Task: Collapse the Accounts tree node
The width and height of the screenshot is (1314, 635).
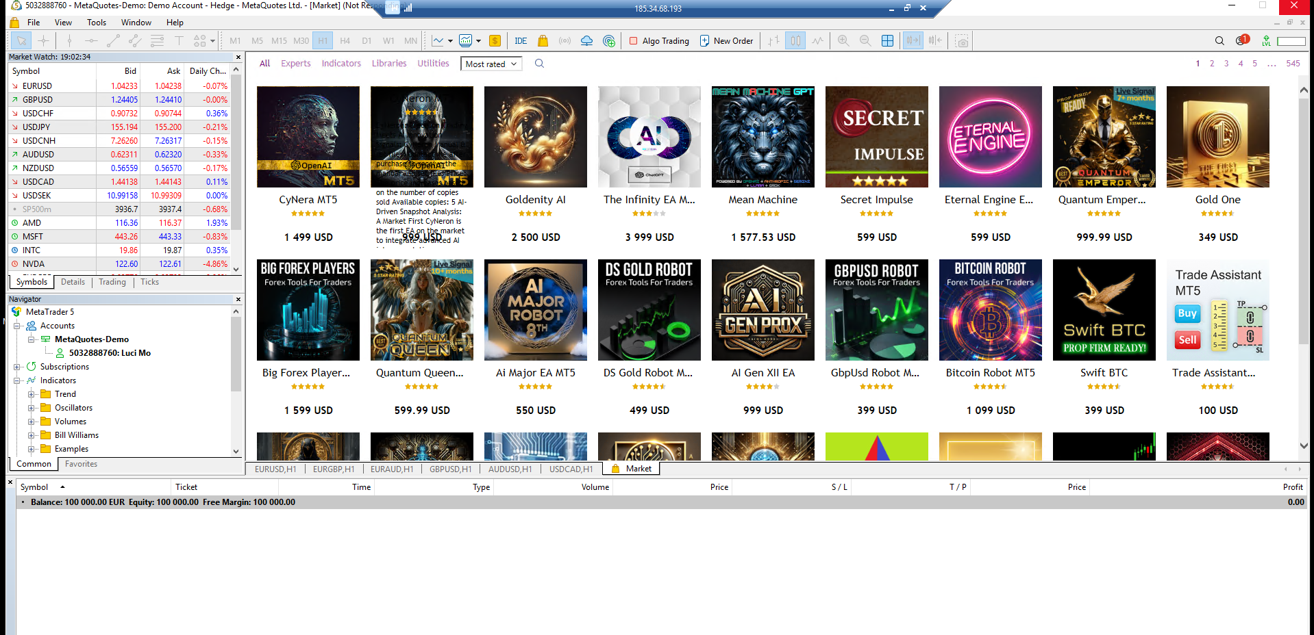Action: (18, 326)
